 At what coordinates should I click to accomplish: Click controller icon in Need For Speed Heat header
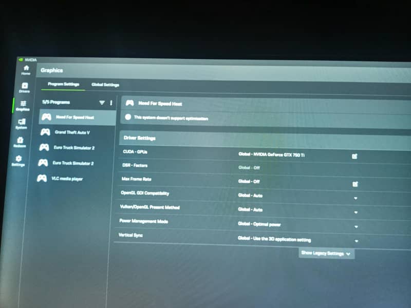click(x=129, y=103)
